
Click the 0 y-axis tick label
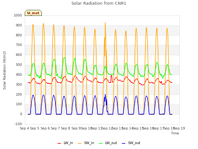[21, 114]
